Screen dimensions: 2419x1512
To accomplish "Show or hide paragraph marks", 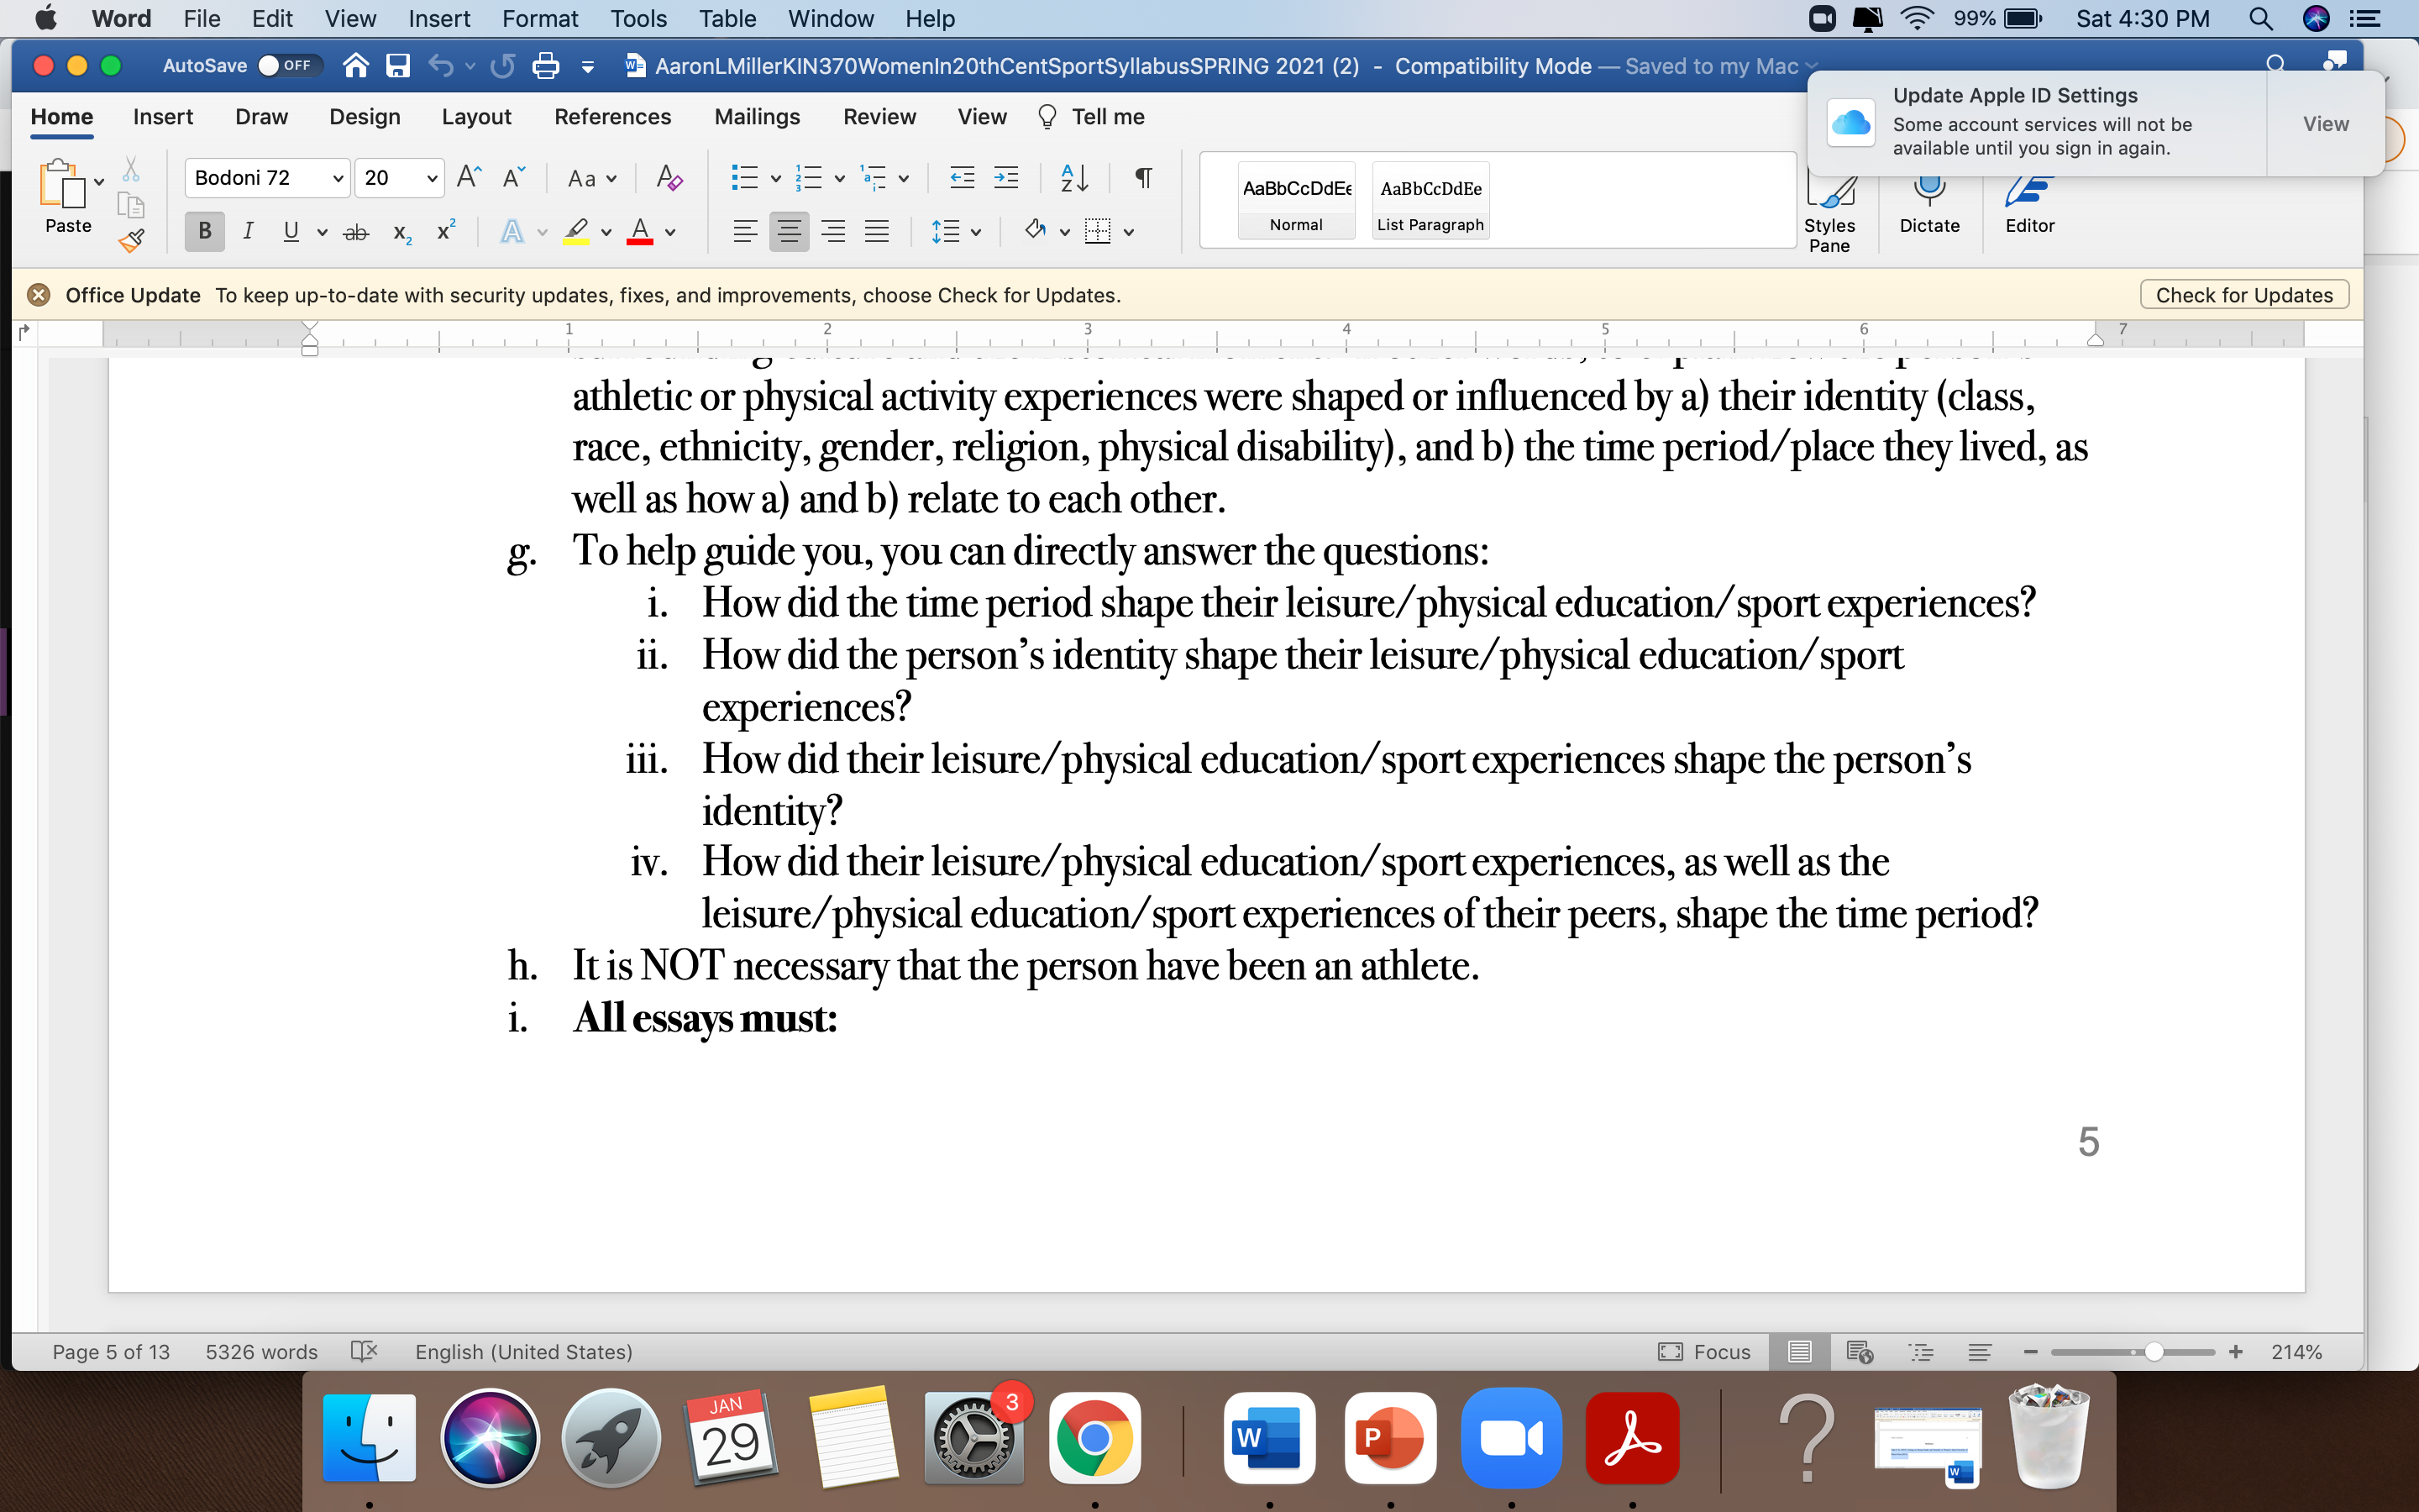I will [1142, 178].
